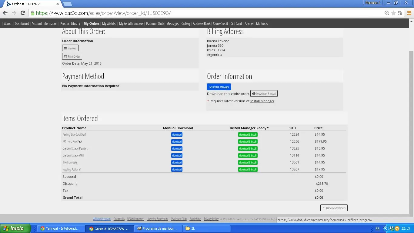The width and height of the screenshot is (414, 233).
Task: Click the orange tray icon beside the clock
Action: click(397, 228)
